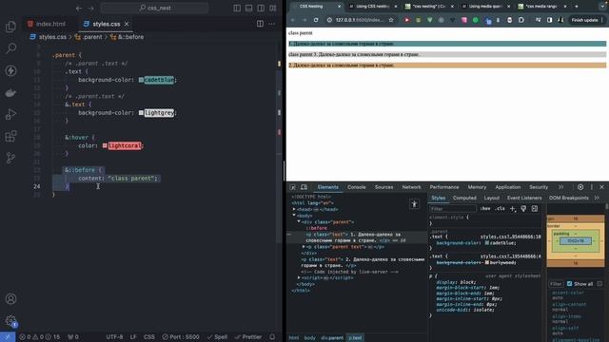The image size is (609, 342).
Task: Toggle the :hov element state panel
Action: tap(485, 209)
